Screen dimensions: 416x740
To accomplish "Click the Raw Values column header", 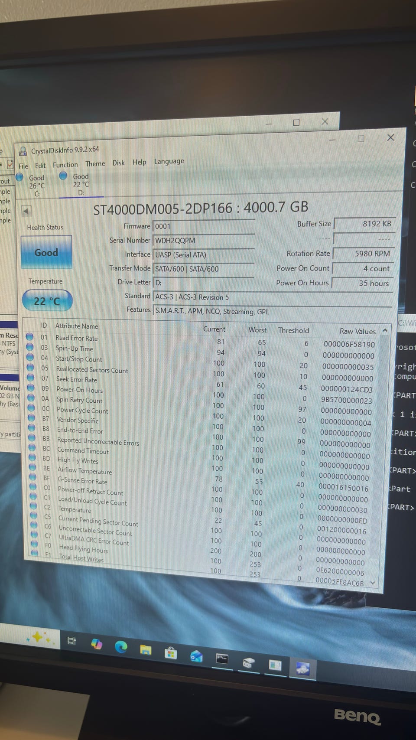I will click(357, 331).
